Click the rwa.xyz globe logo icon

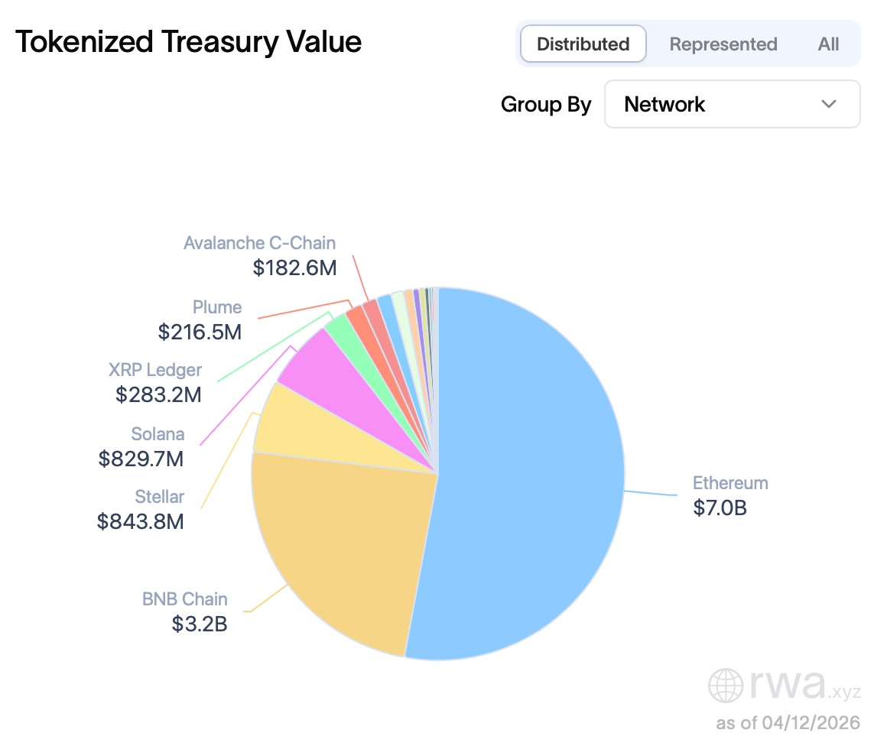pyautogui.click(x=724, y=687)
